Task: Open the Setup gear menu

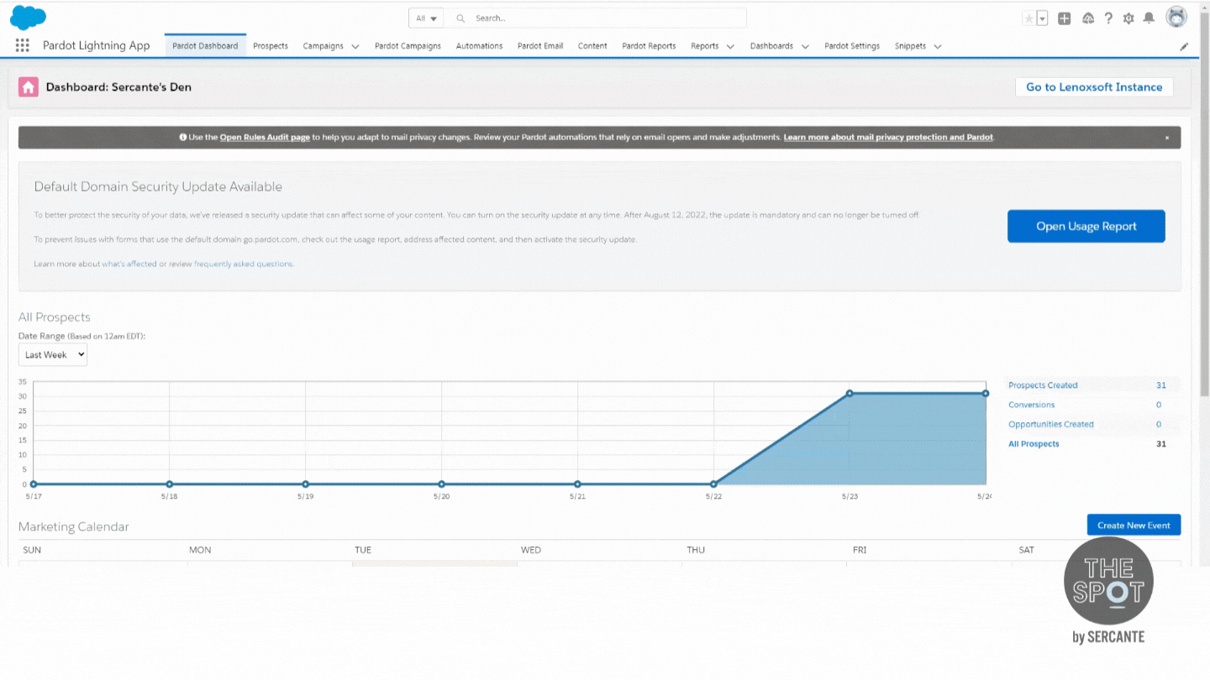Action: point(1128,18)
